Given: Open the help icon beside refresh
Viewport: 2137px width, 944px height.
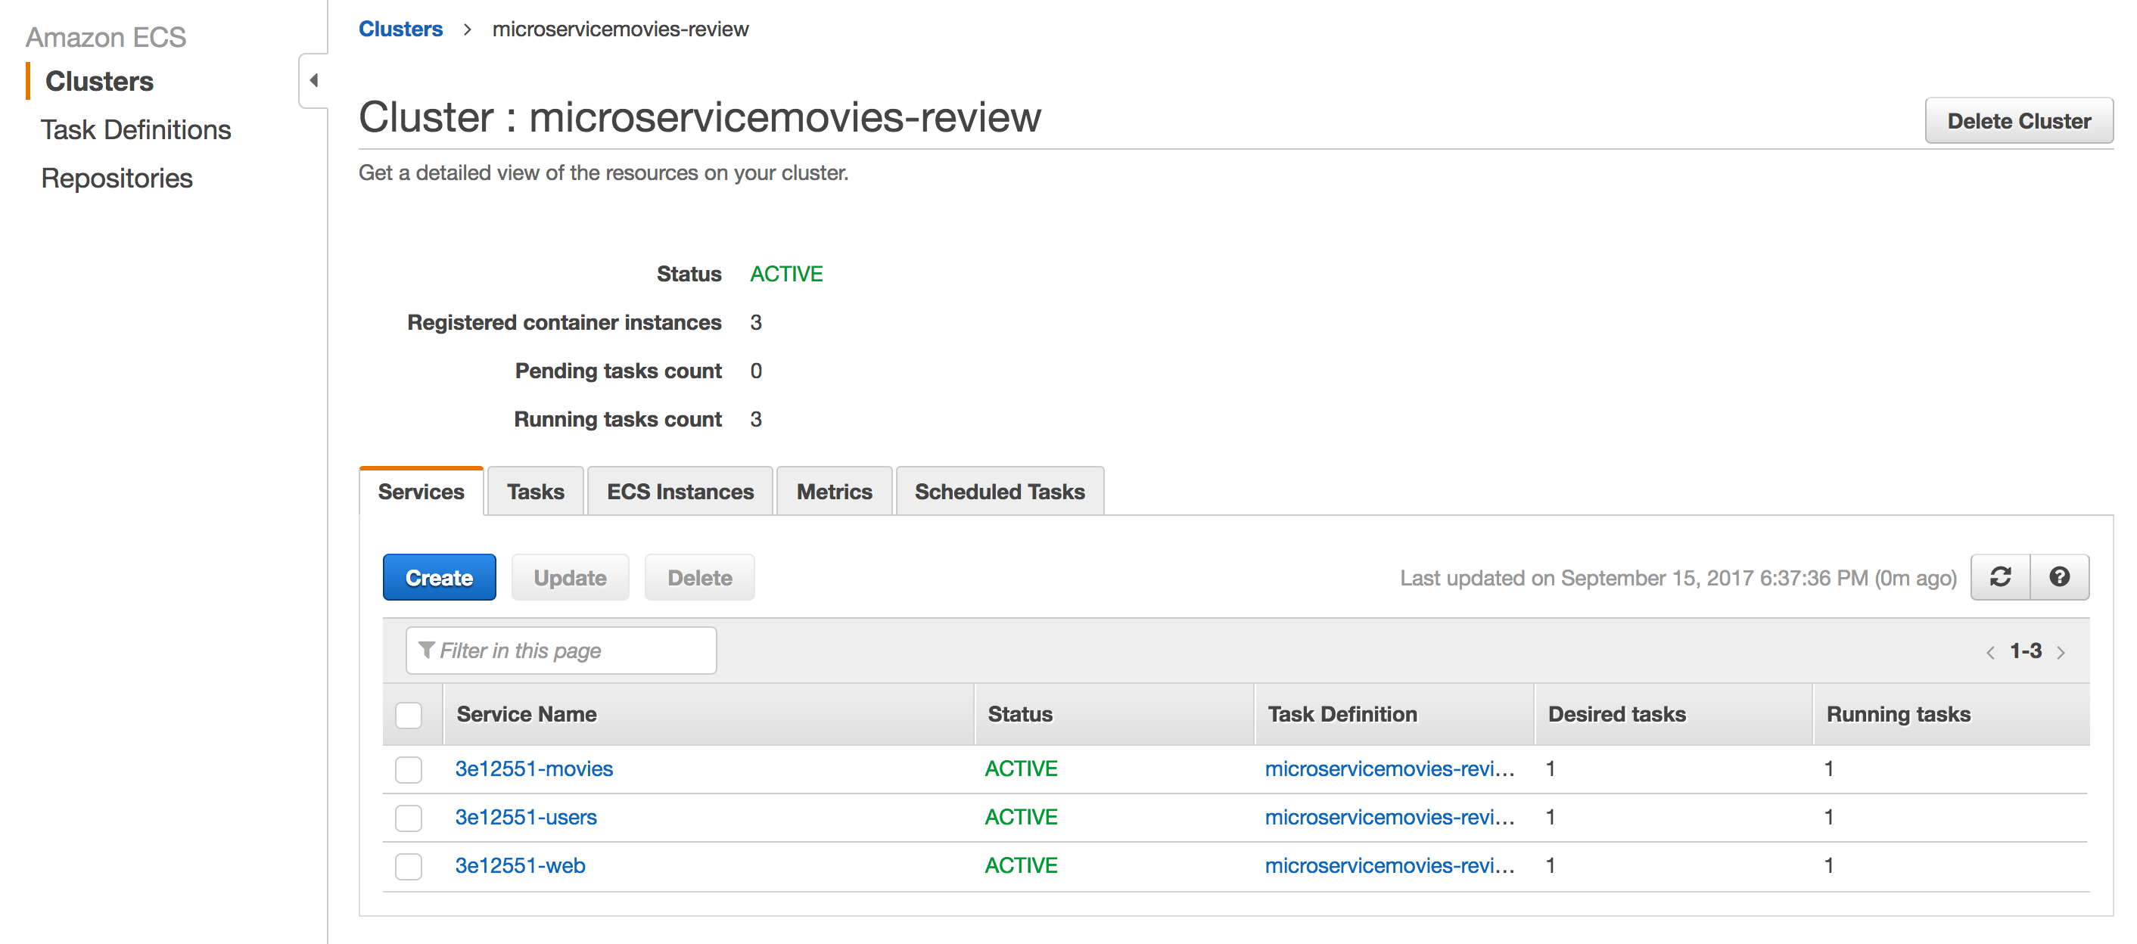Looking at the screenshot, I should [2061, 576].
